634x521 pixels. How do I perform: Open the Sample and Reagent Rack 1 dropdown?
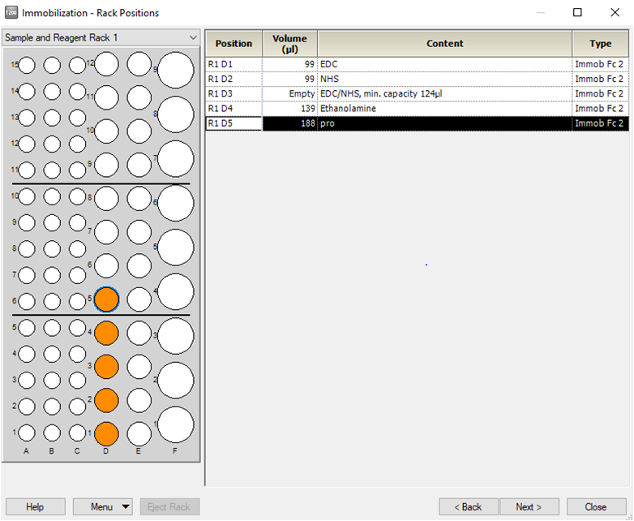coord(101,37)
